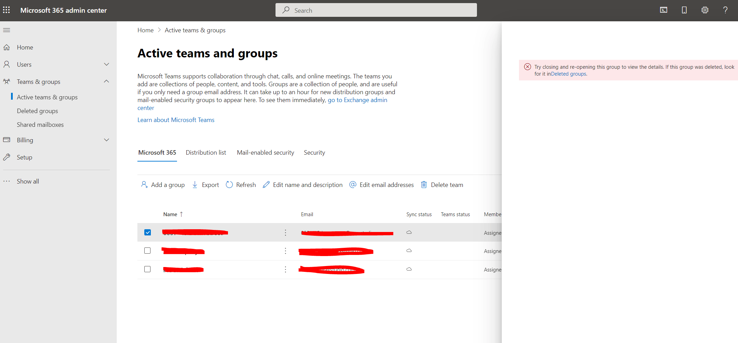738x343 pixels.
Task: Open Shared mailboxes in the sidebar
Action: (x=40, y=125)
